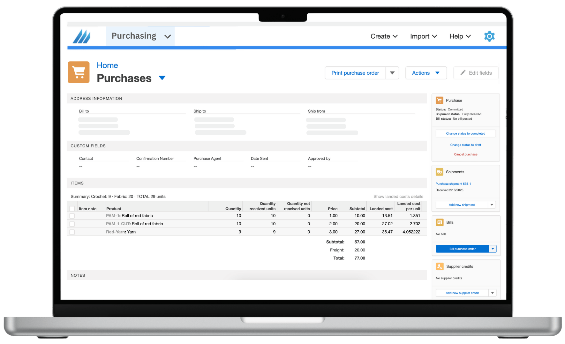
Task: Expand the Print purchase order dropdown arrow
Action: [x=392, y=73]
